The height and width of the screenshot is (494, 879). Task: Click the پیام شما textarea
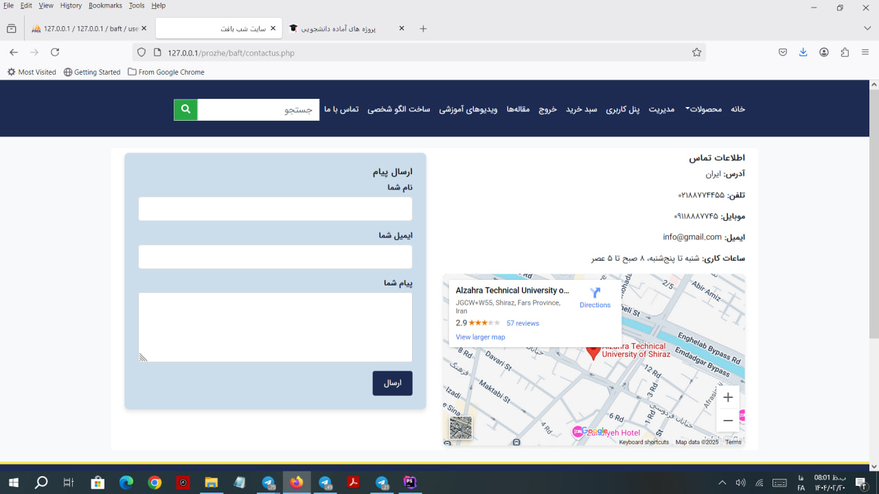pos(275,327)
